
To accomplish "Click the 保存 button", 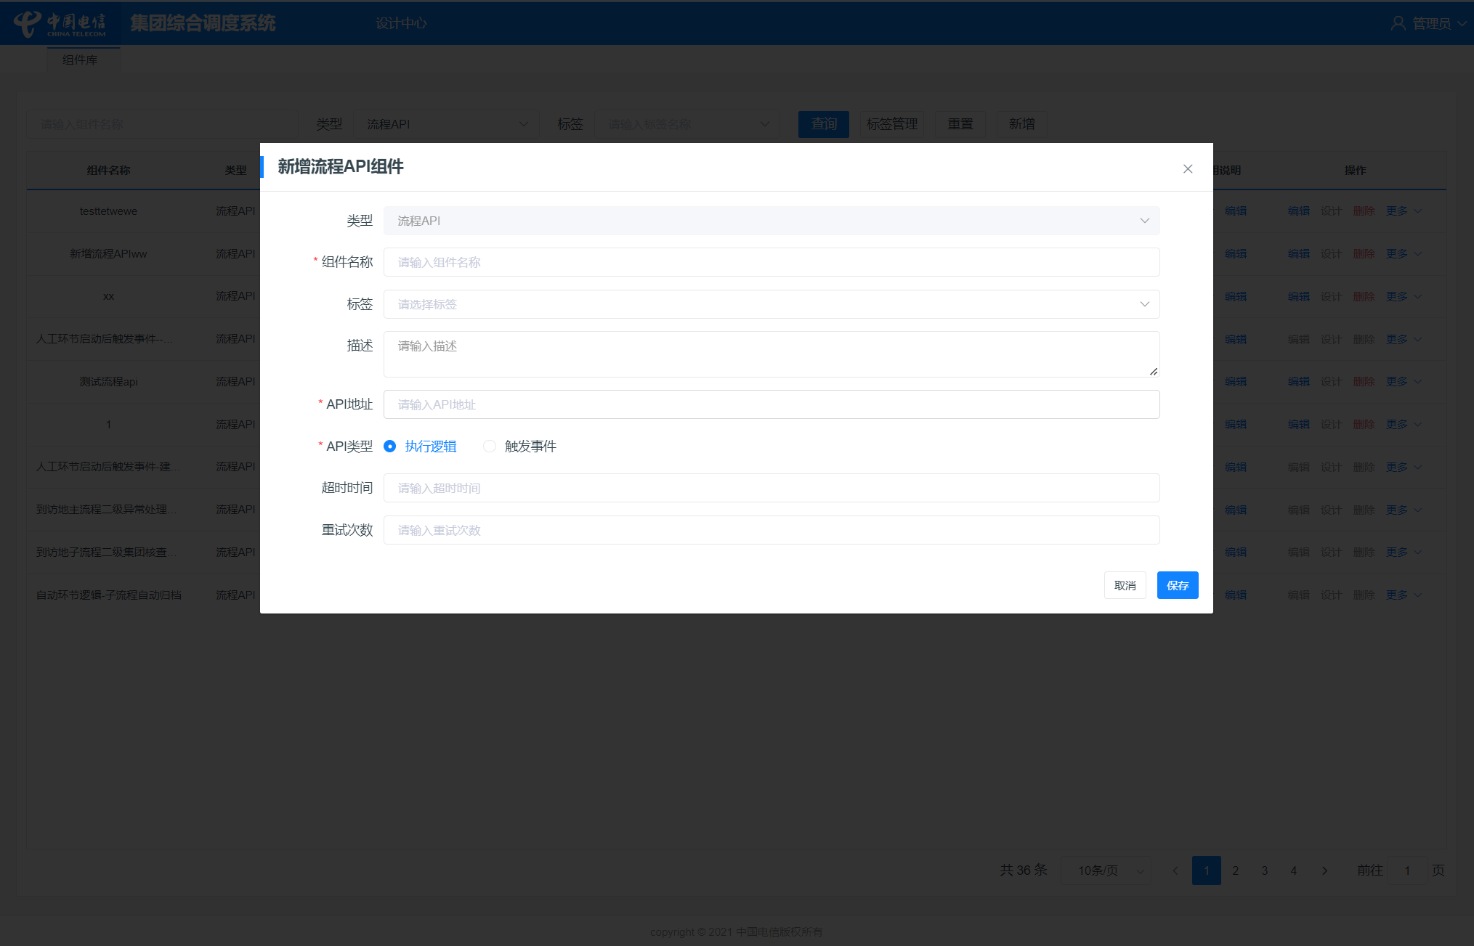I will coord(1177,585).
